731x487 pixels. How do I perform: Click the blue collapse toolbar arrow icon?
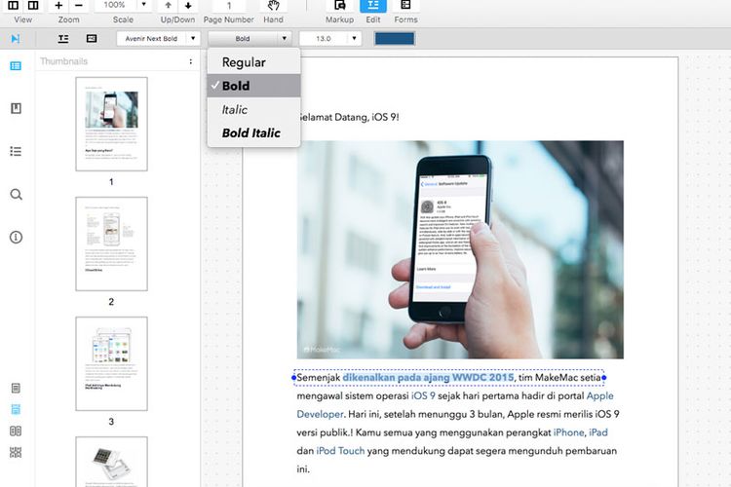pos(16,39)
